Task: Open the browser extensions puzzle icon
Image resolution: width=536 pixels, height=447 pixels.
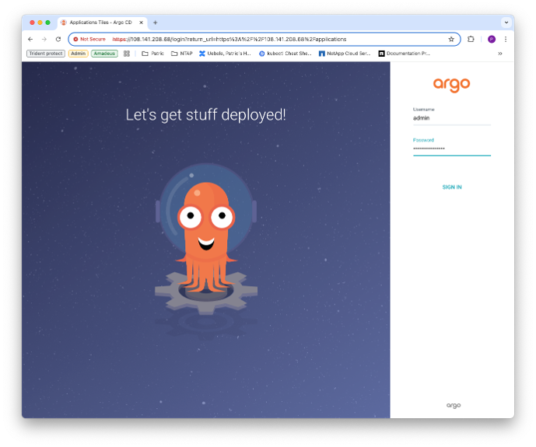Action: 471,40
